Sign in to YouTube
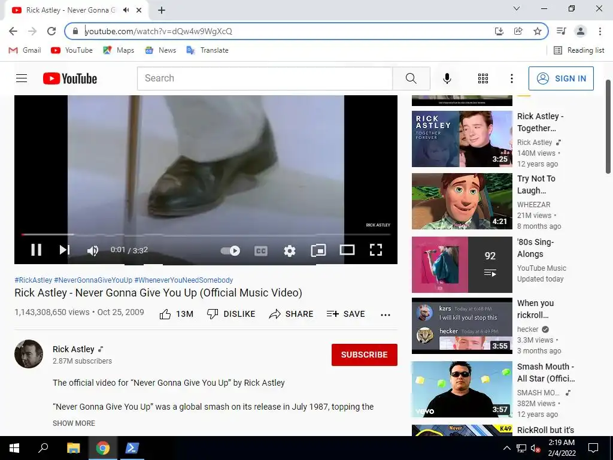The height and width of the screenshot is (460, 613). click(x=561, y=78)
